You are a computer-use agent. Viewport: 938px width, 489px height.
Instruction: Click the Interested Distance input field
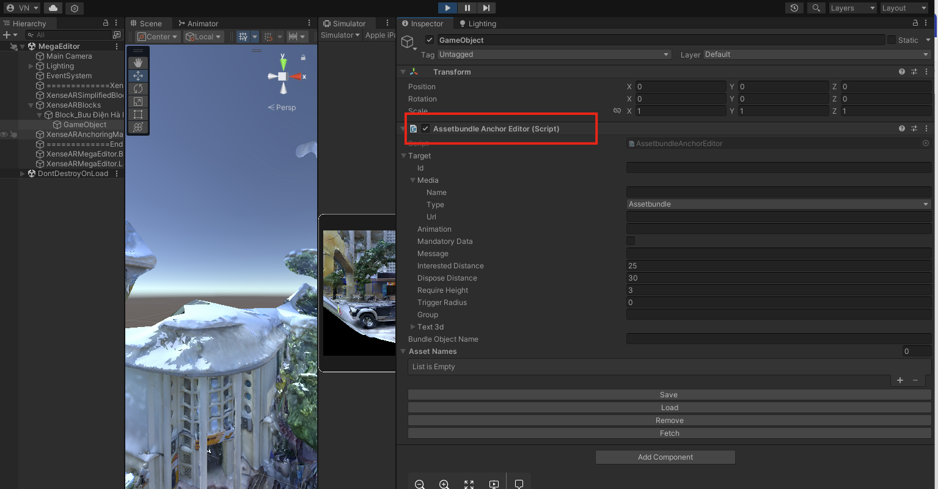779,266
